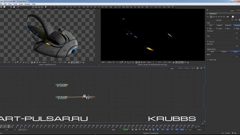Click the undo toolbar icon
Screen dimensions: 240x135
(x=18, y=7)
